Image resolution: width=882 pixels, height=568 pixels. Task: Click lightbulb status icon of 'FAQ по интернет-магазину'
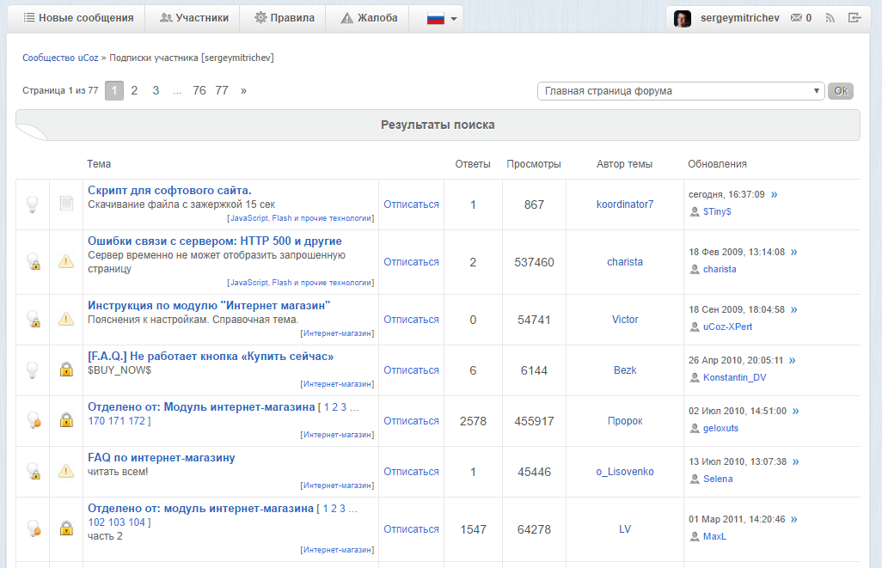click(33, 472)
